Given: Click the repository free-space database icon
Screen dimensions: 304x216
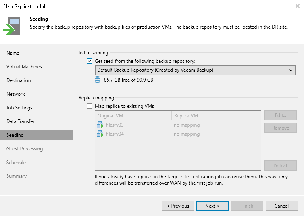Looking at the screenshot, I should (97, 80).
